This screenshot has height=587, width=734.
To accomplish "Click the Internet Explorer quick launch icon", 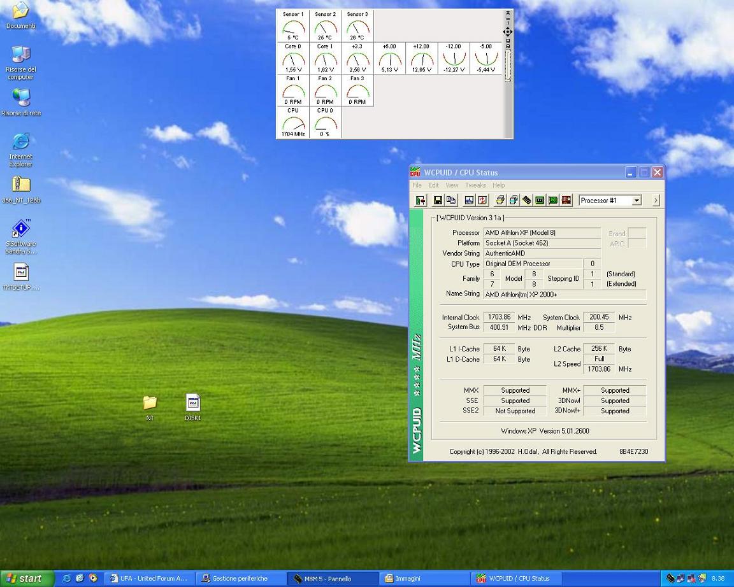I will [66, 579].
